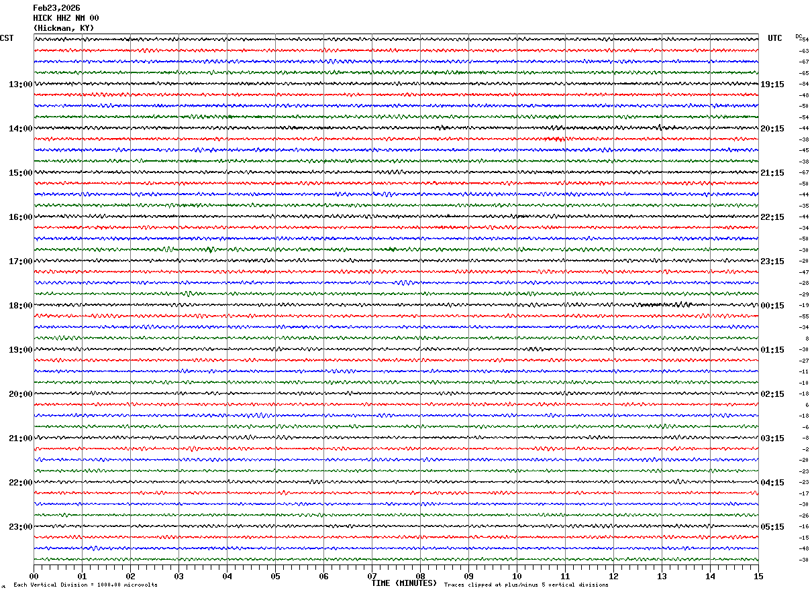This screenshot has height=594, width=812.
Task: Click the DC offset value -63
Action: tap(803, 51)
